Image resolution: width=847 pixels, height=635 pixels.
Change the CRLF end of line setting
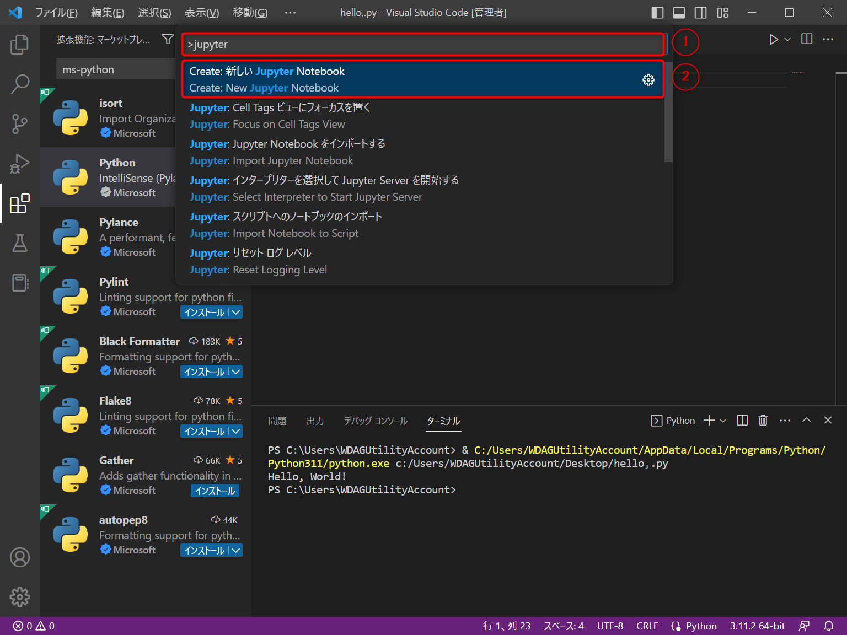[x=647, y=626]
